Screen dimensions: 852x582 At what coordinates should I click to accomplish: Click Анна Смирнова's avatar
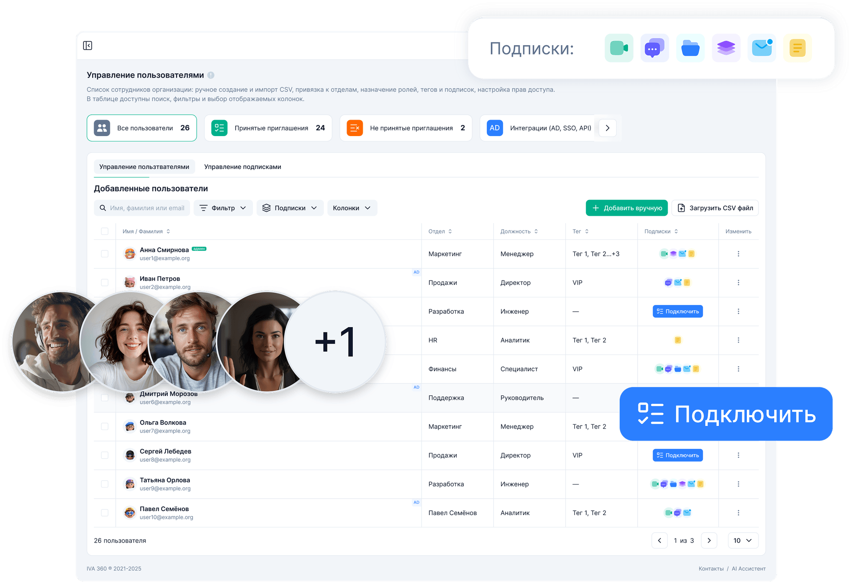pyautogui.click(x=130, y=254)
